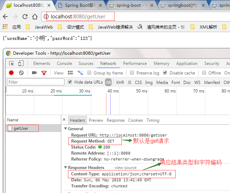Open the Sources panel tab
Image resolution: width=230 pixels, height=193 pixels.
[86, 64]
